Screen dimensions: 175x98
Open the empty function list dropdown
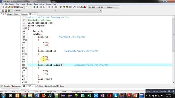click(x=80, y=11)
